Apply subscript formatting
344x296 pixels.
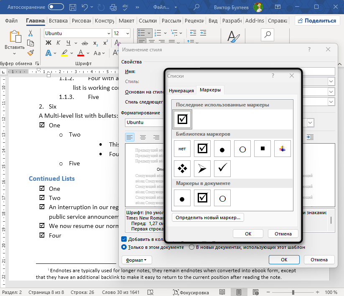point(95,43)
